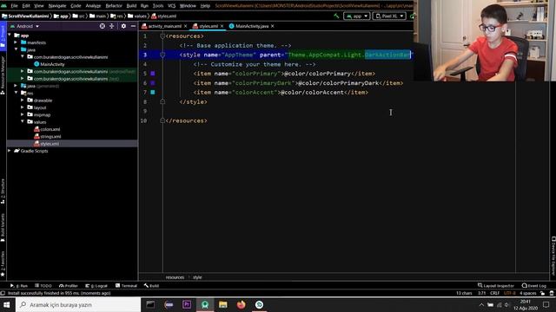Open the Run tool window
Screen dimensions: 556x312
coord(19,285)
